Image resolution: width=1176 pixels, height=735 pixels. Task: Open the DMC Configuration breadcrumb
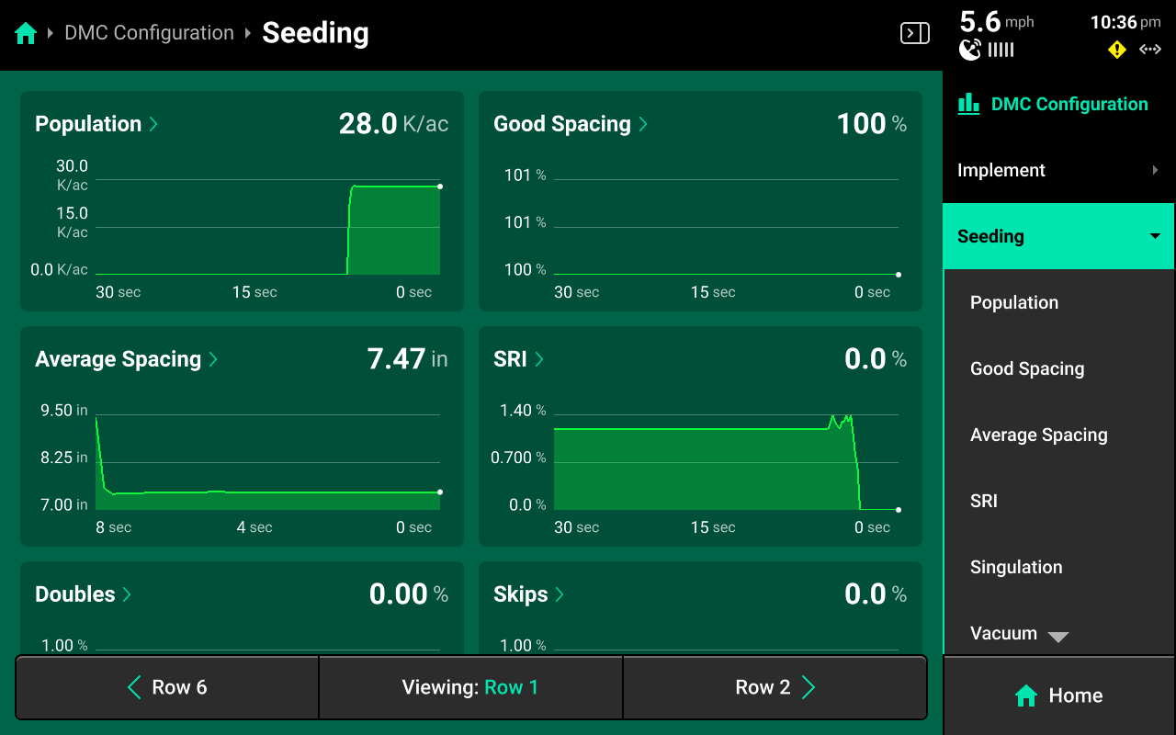(149, 33)
